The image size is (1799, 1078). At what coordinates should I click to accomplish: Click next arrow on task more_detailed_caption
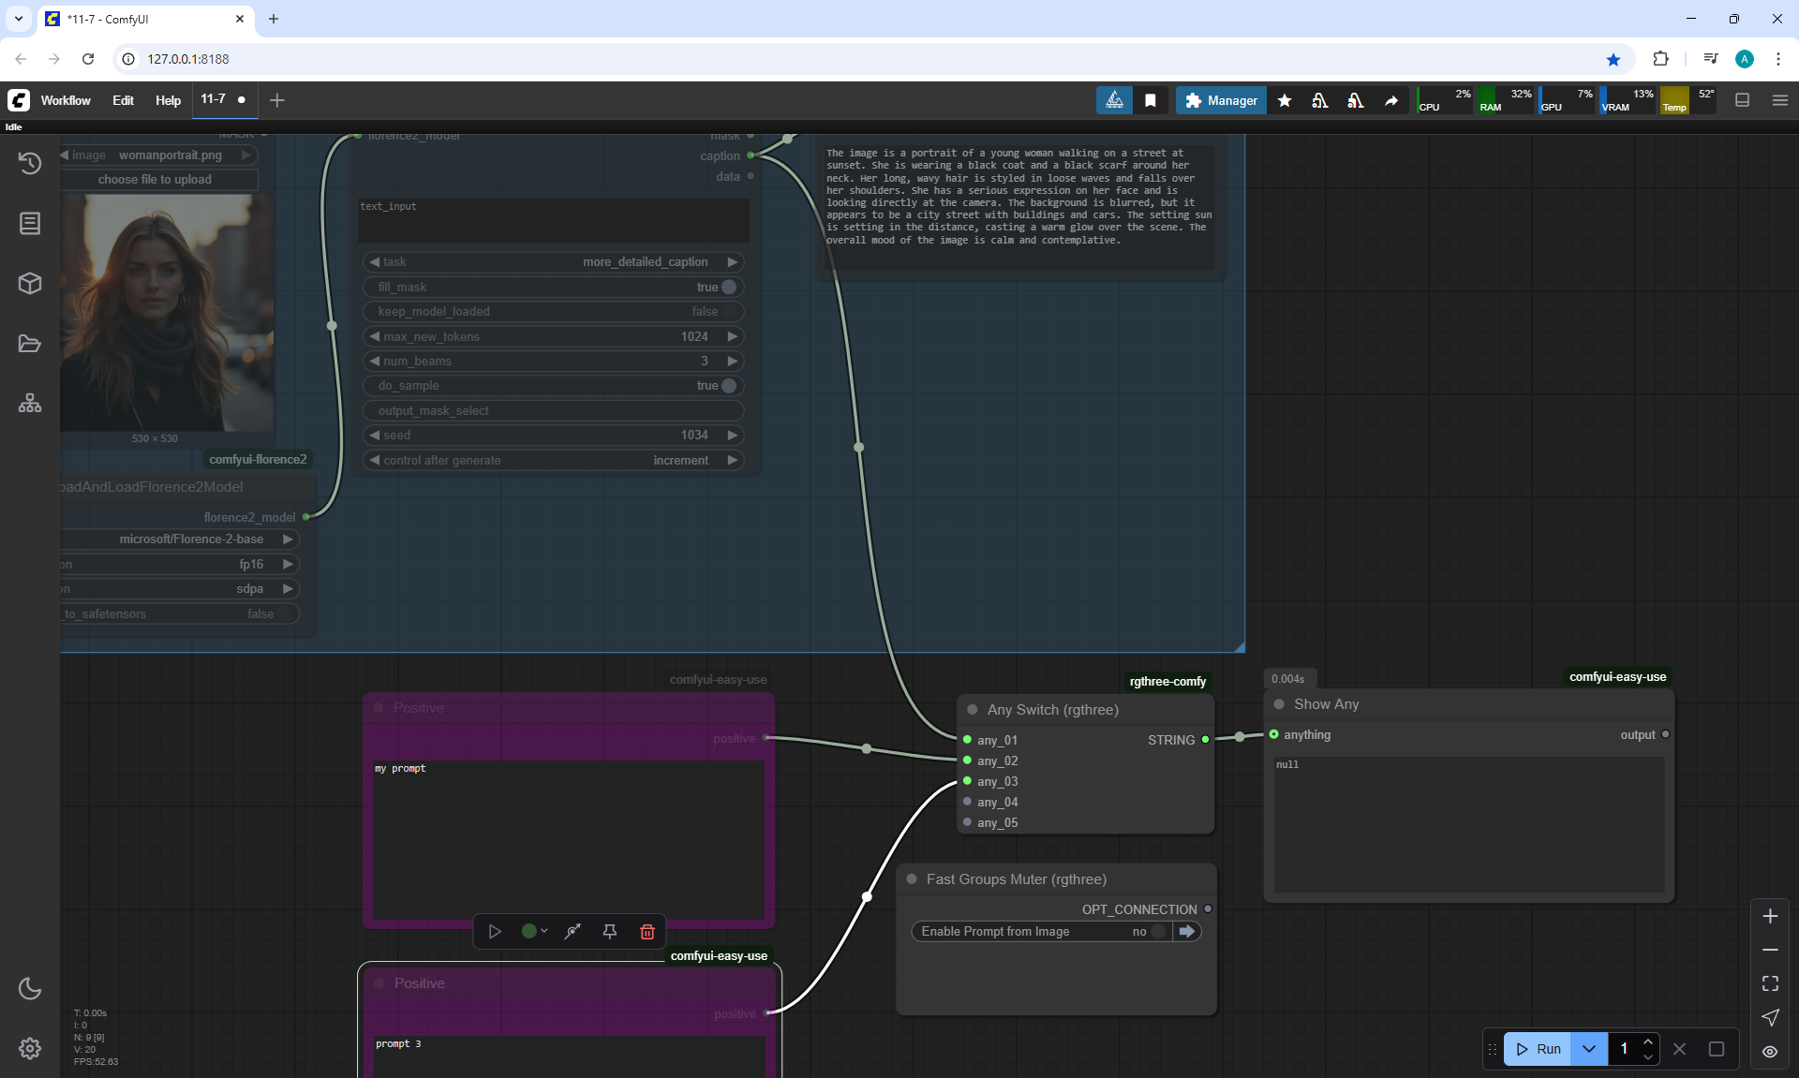733,261
